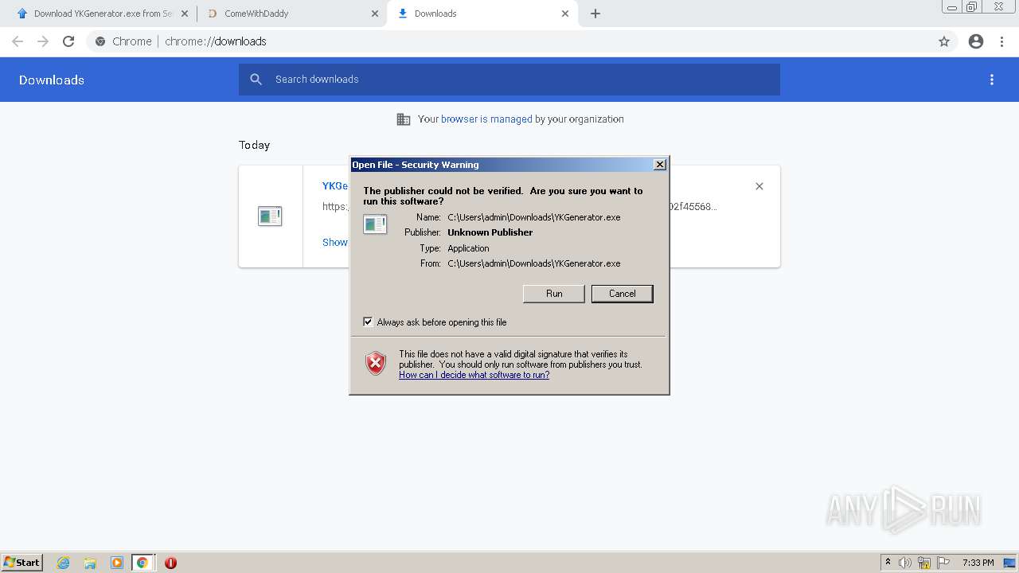Open 'How can I decide what software to run?' link
1019x573 pixels.
pos(474,375)
